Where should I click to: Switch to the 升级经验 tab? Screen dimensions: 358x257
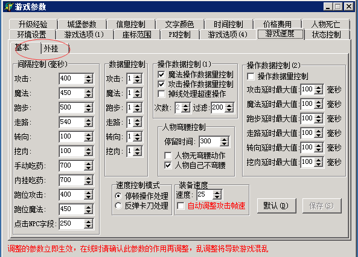pos(33,24)
